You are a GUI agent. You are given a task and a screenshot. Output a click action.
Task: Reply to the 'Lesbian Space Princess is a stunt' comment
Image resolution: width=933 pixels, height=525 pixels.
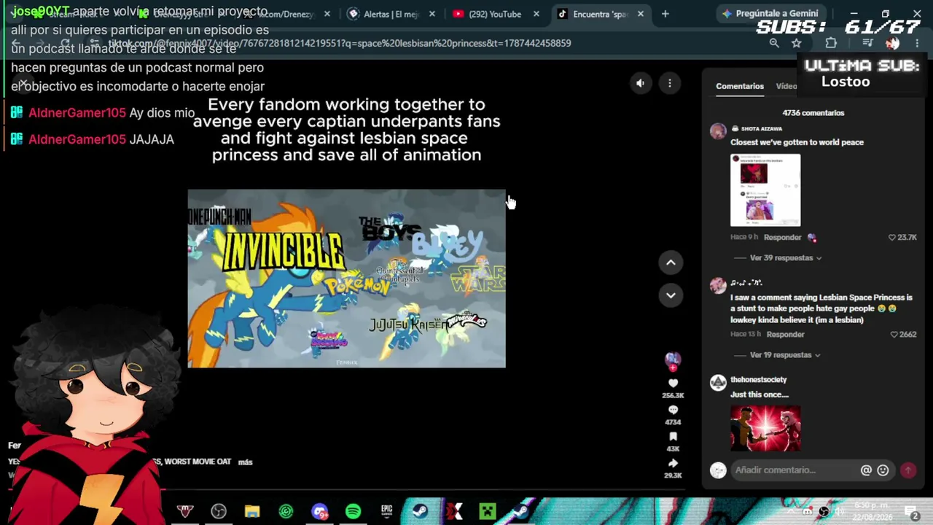(785, 334)
